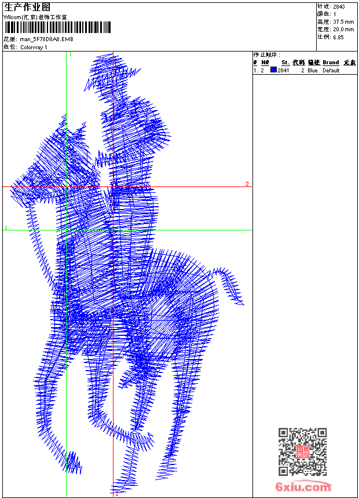
Task: Click the blue horse-and-rider stitch design
Action: (x=127, y=273)
